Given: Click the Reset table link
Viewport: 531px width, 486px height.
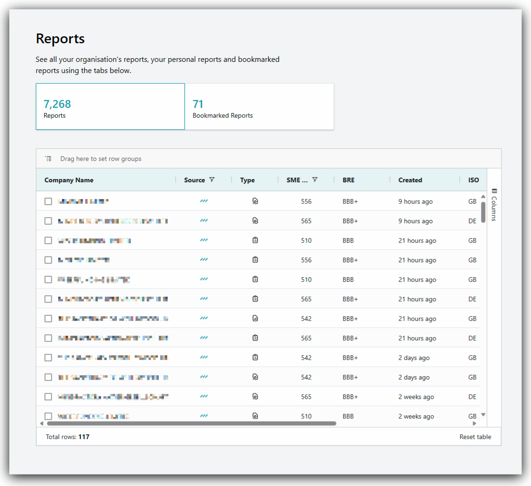Looking at the screenshot, I should [475, 437].
